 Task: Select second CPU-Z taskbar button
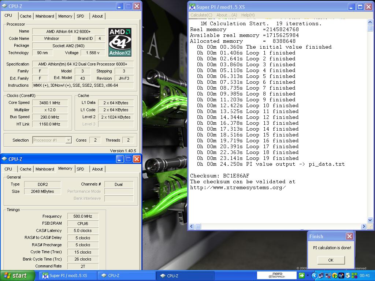coord(186,276)
